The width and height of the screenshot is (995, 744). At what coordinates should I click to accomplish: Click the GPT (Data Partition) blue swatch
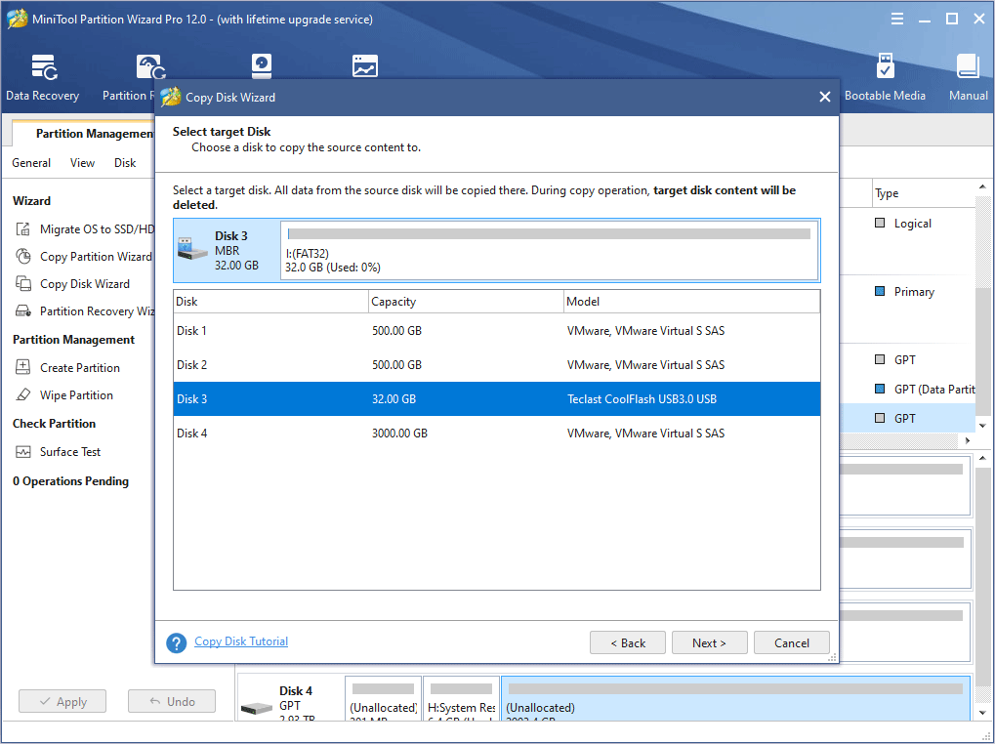coord(880,389)
